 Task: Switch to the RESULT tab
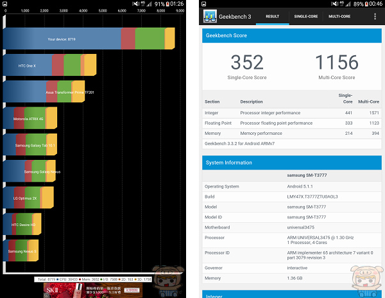[272, 17]
